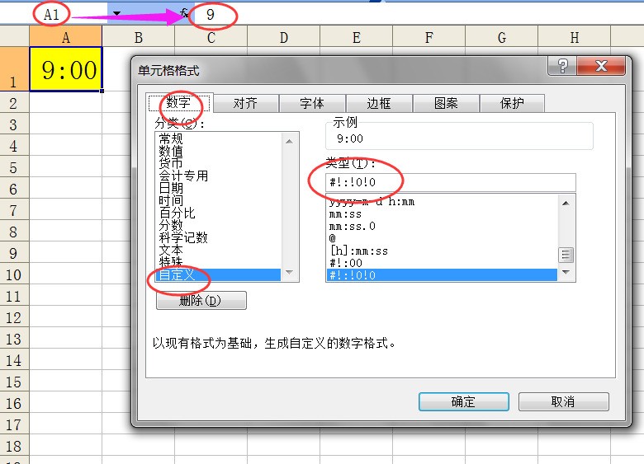The width and height of the screenshot is (644, 464).
Task: Switch to the 边框 tab
Action: click(x=379, y=103)
